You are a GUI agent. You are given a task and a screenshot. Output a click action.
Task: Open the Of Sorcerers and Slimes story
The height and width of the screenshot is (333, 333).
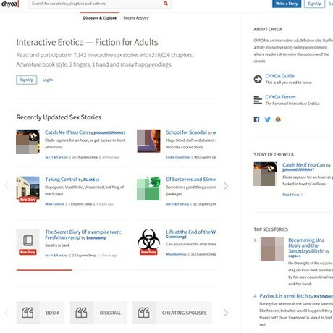pos(190,180)
